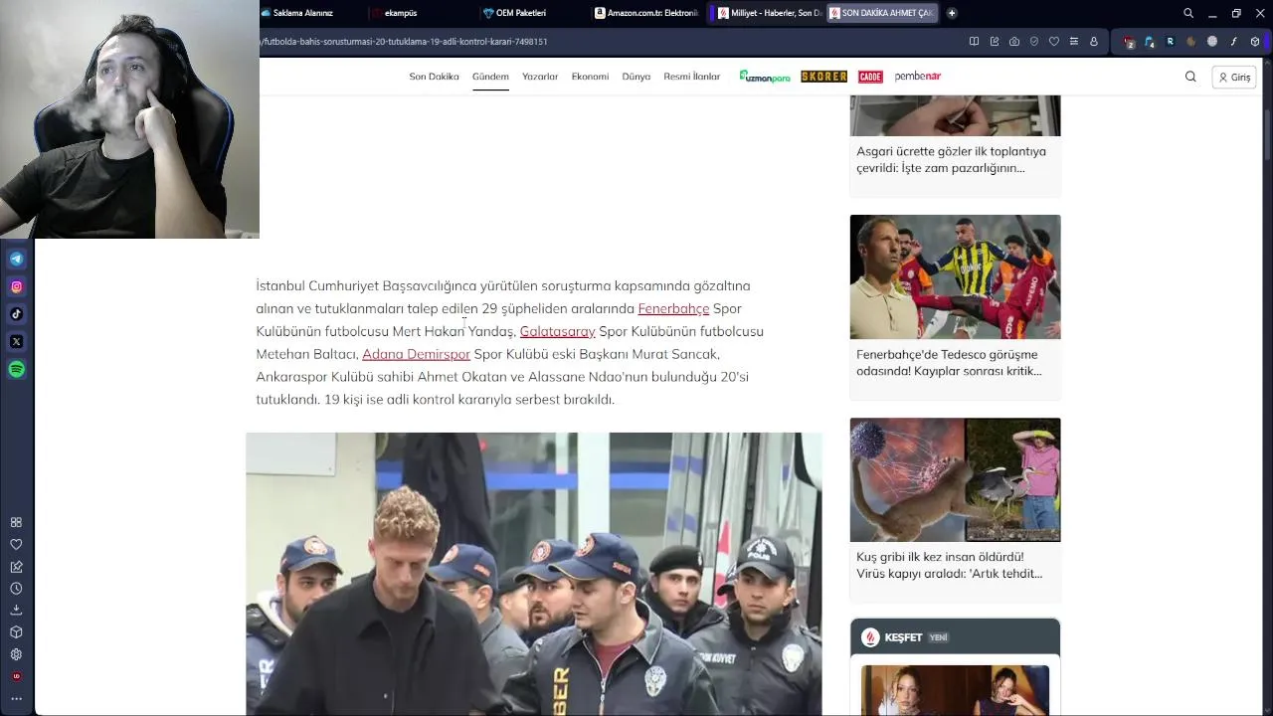Open Telegram in the browser sidebar
The width and height of the screenshot is (1273, 716).
coord(16,259)
